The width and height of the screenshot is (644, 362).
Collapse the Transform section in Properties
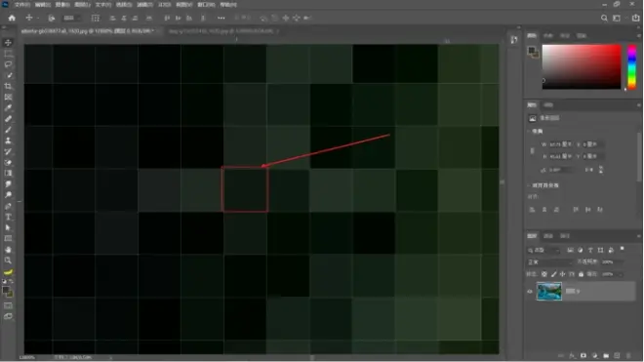pos(529,132)
